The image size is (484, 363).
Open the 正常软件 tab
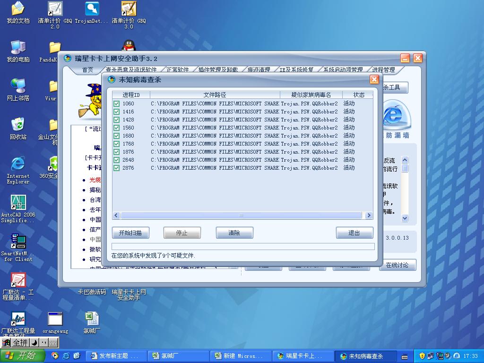pos(178,70)
